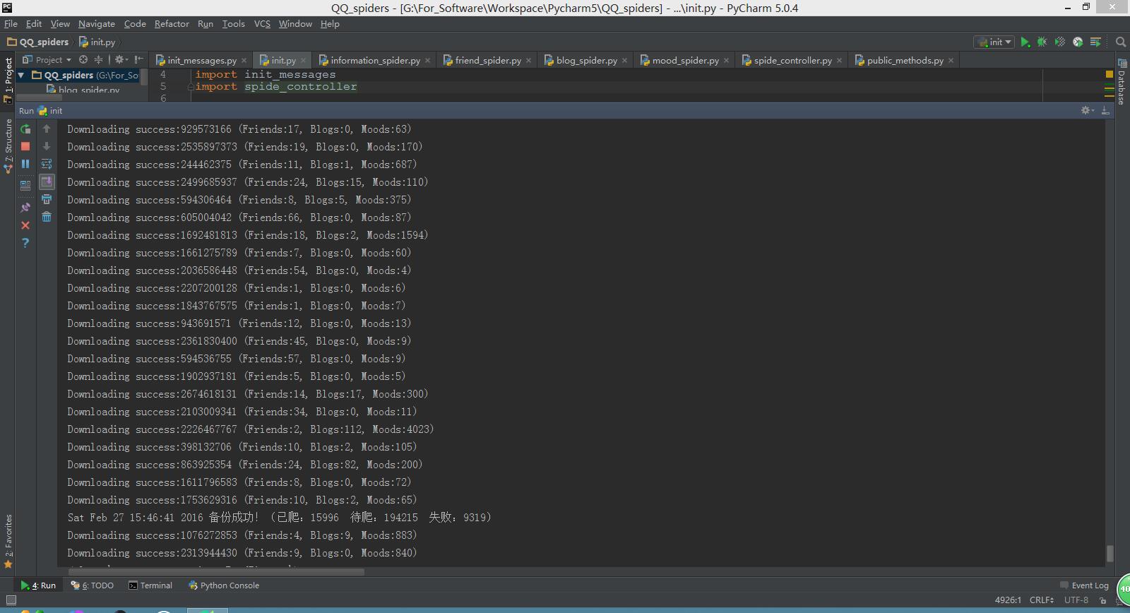Stop the running init process
The width and height of the screenshot is (1130, 613).
click(x=25, y=146)
